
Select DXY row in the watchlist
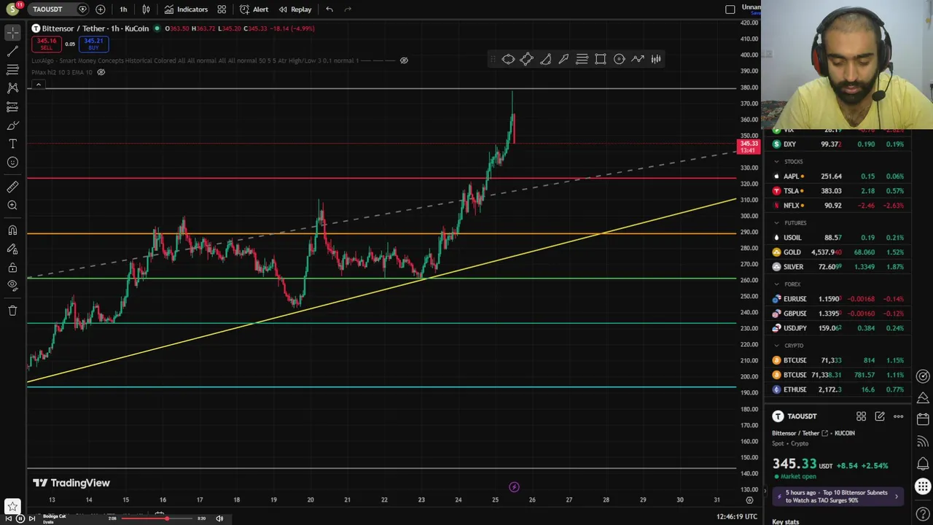837,144
